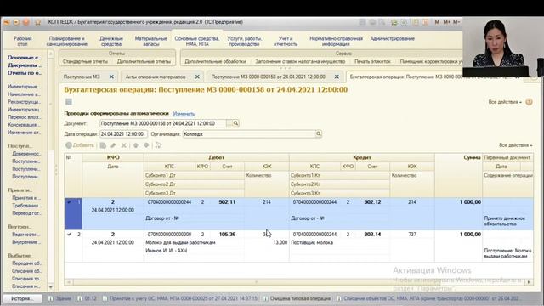Click the horizontal scrollbar's left arrow
The width and height of the screenshot is (544, 306).
[68, 282]
